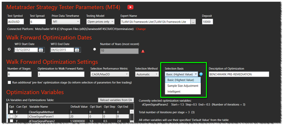Tick the Opt checkbox for iCloseSignalParam1
The image size is (284, 126).
pos(12,116)
